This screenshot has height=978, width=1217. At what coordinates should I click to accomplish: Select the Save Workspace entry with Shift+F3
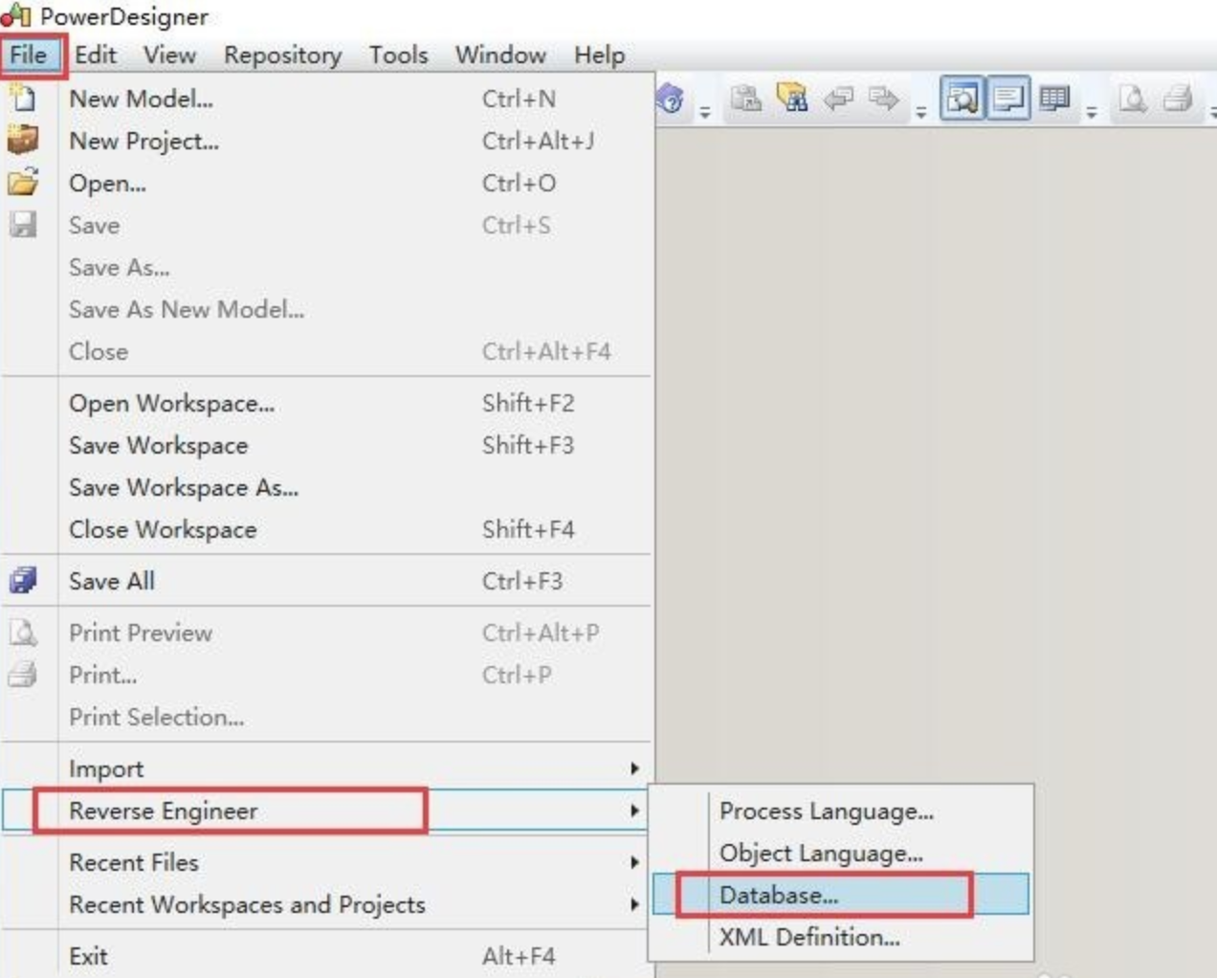(326, 445)
